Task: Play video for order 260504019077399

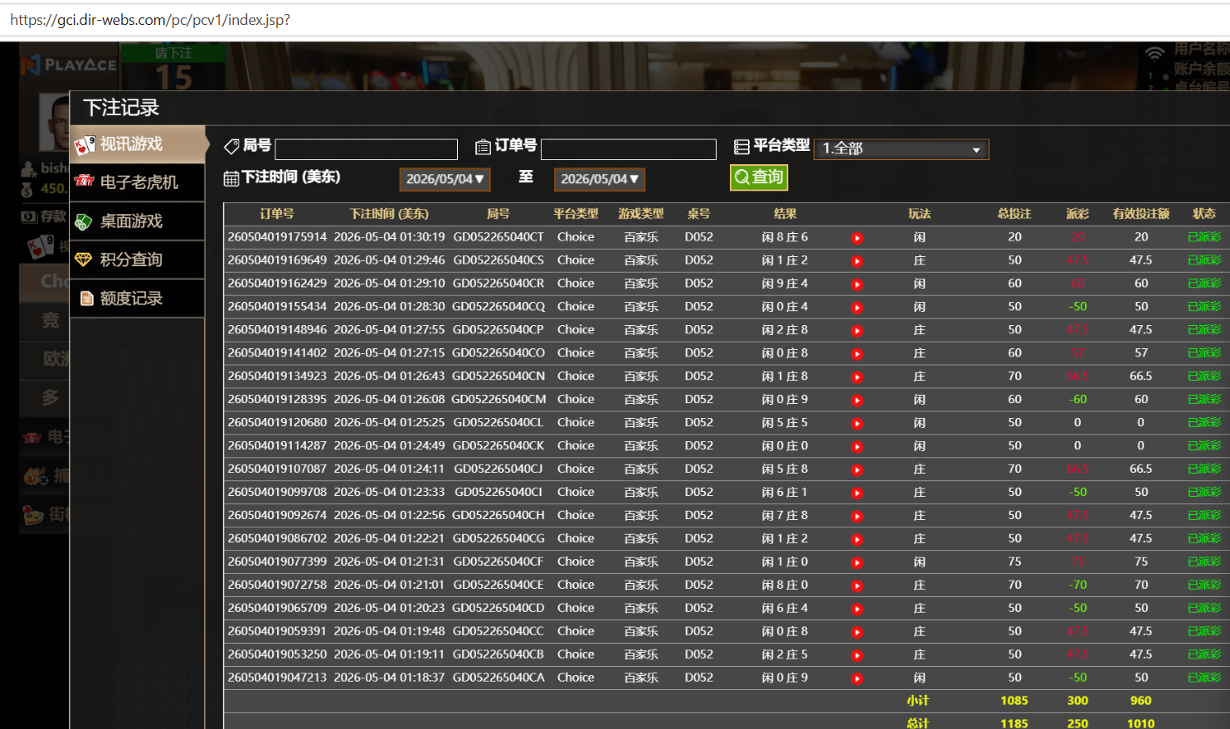Action: [857, 563]
